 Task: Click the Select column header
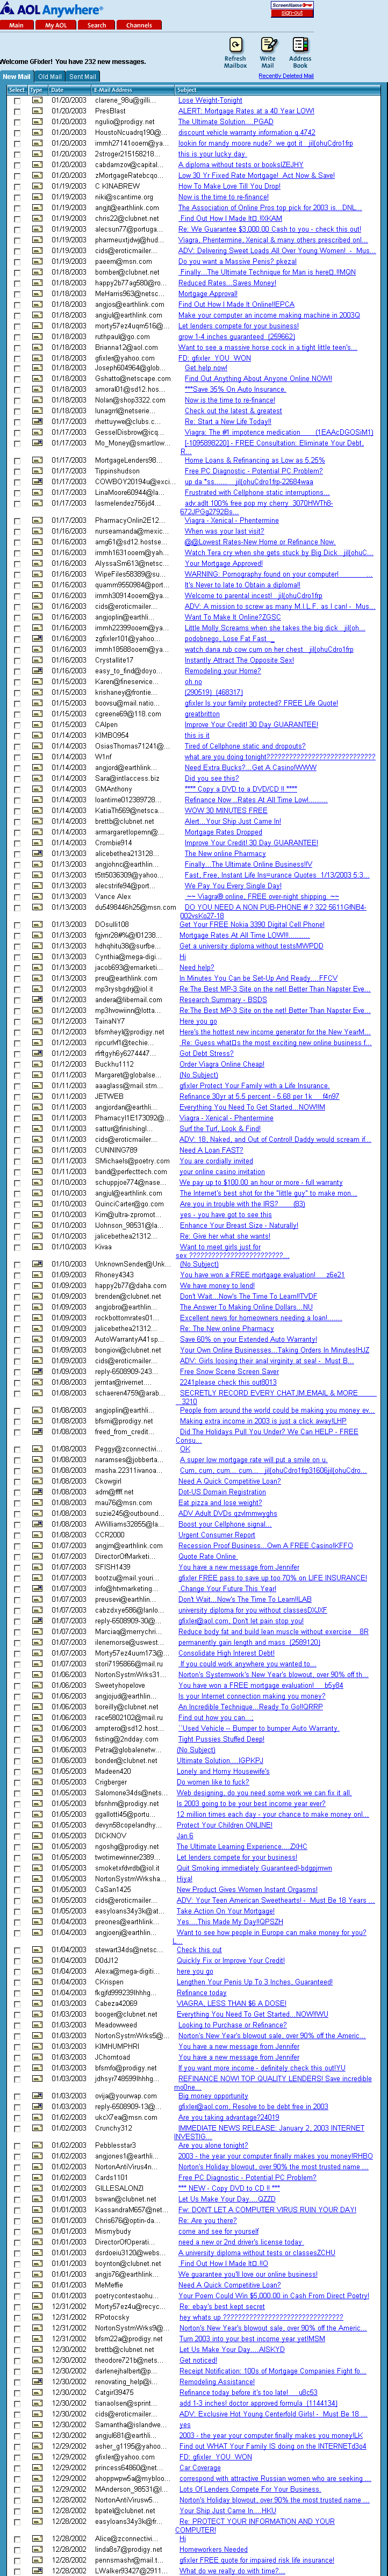(x=16, y=89)
